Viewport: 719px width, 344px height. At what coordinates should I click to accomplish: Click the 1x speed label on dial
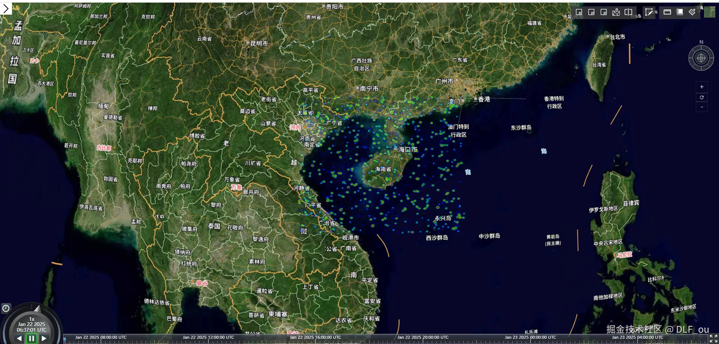(32, 319)
